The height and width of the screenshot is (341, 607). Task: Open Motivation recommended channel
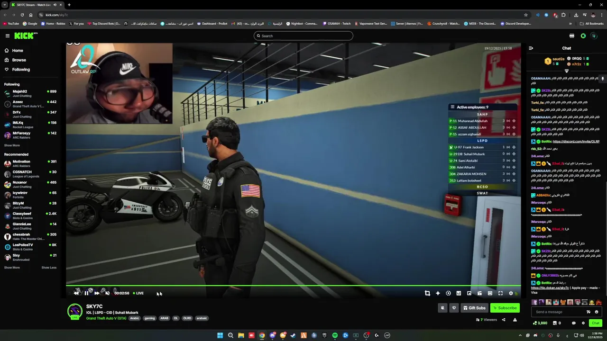30,163
